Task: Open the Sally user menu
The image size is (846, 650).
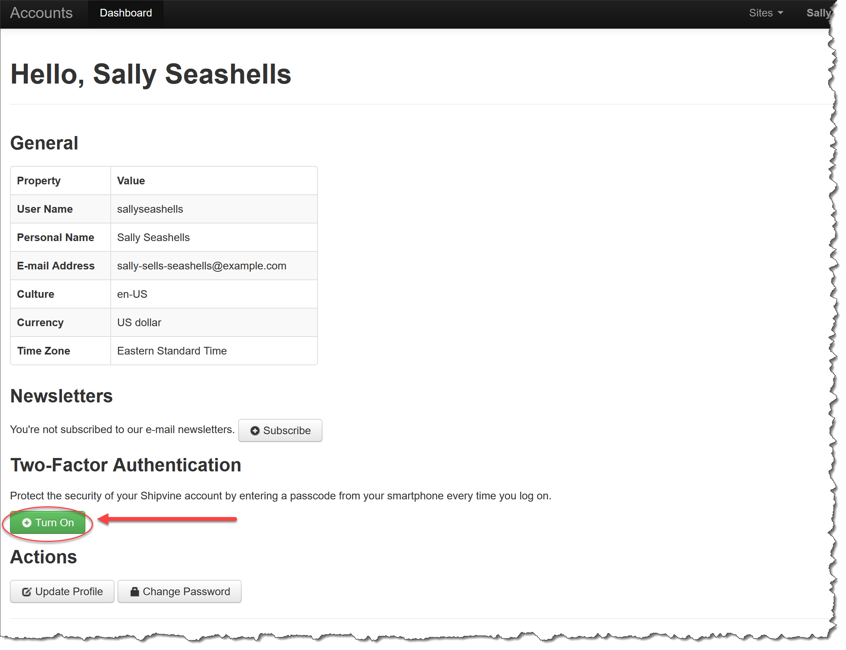Action: [818, 13]
